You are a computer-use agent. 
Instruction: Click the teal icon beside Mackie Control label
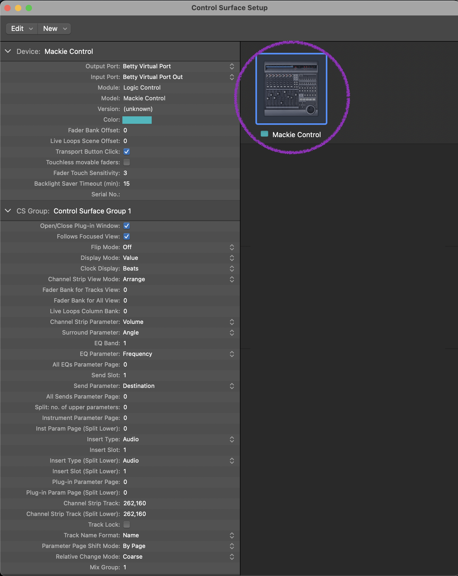pyautogui.click(x=264, y=134)
